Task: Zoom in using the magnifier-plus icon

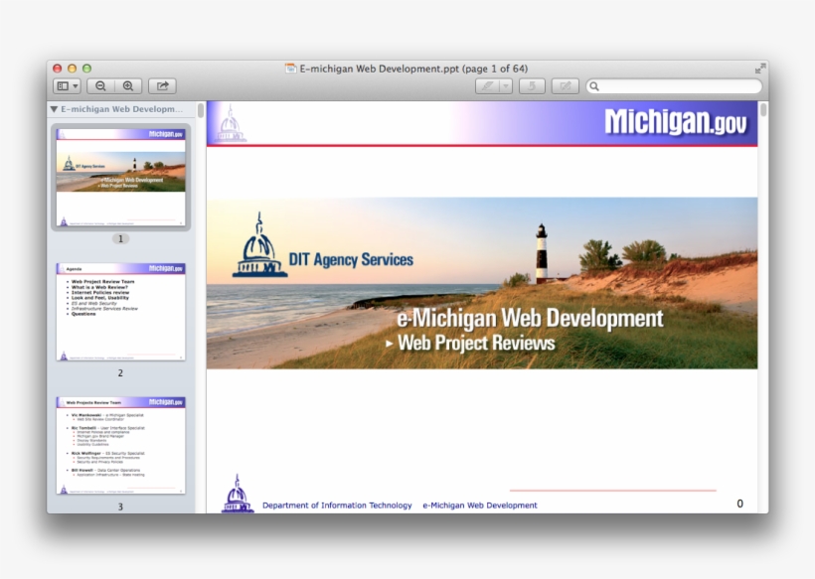Action: (x=127, y=85)
